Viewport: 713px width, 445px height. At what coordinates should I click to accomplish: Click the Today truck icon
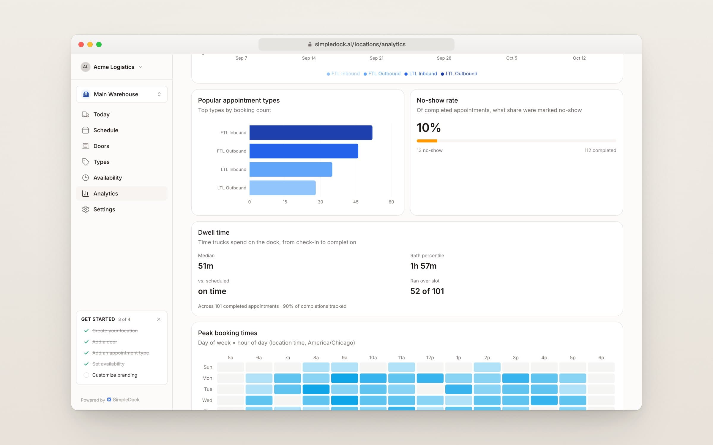(x=86, y=115)
